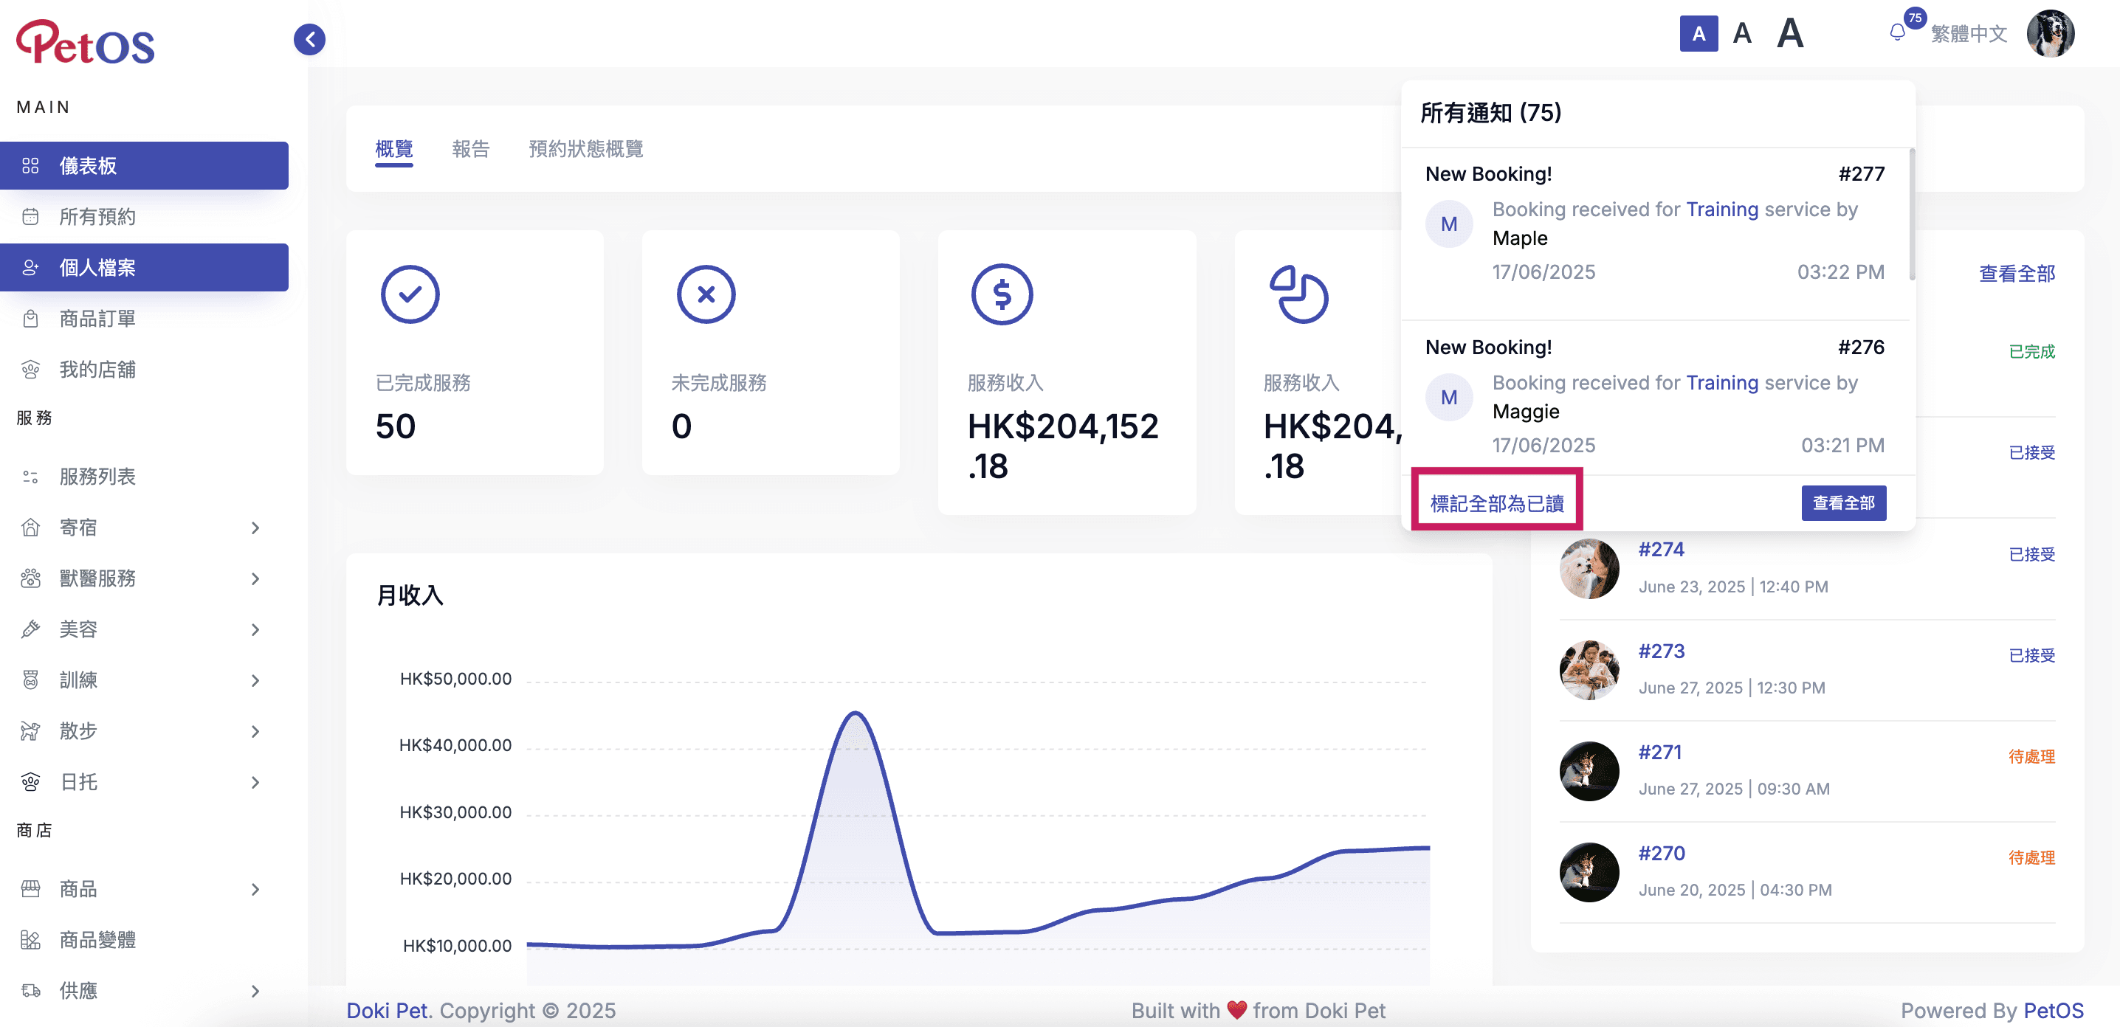Click the notifications panel scrollbar
This screenshot has width=2120, height=1027.
coord(1912,214)
